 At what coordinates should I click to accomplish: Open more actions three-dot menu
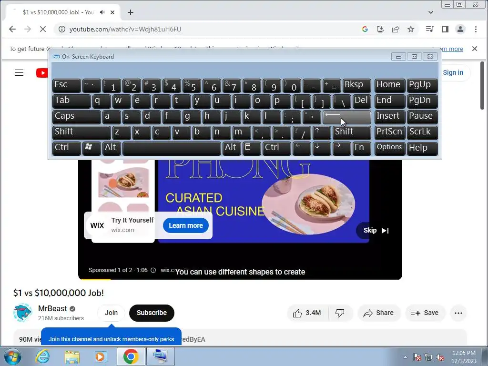click(x=458, y=313)
